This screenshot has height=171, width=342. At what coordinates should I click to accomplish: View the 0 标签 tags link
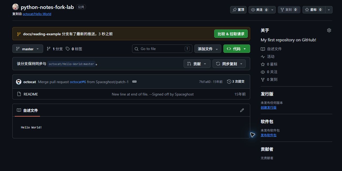point(74,49)
